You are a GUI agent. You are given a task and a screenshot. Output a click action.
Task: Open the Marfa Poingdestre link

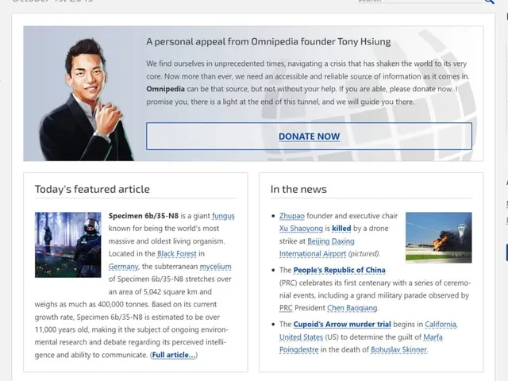(361, 344)
